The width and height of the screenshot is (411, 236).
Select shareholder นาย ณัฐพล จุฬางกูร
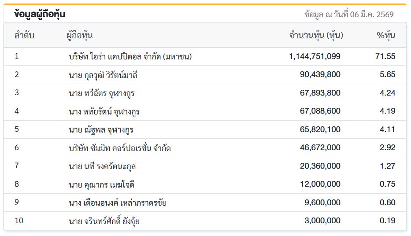coord(101,130)
